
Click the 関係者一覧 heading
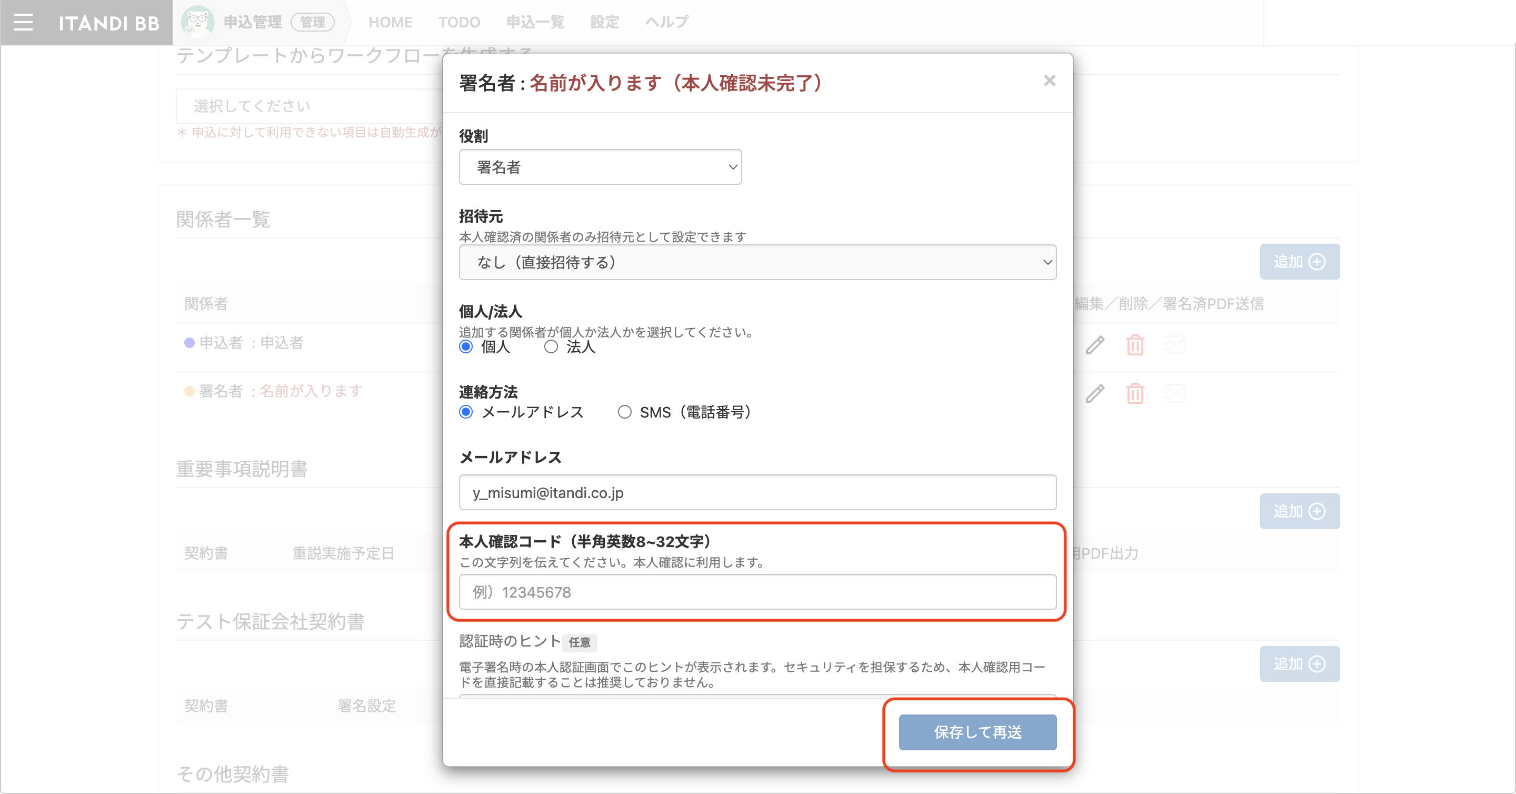click(x=223, y=220)
